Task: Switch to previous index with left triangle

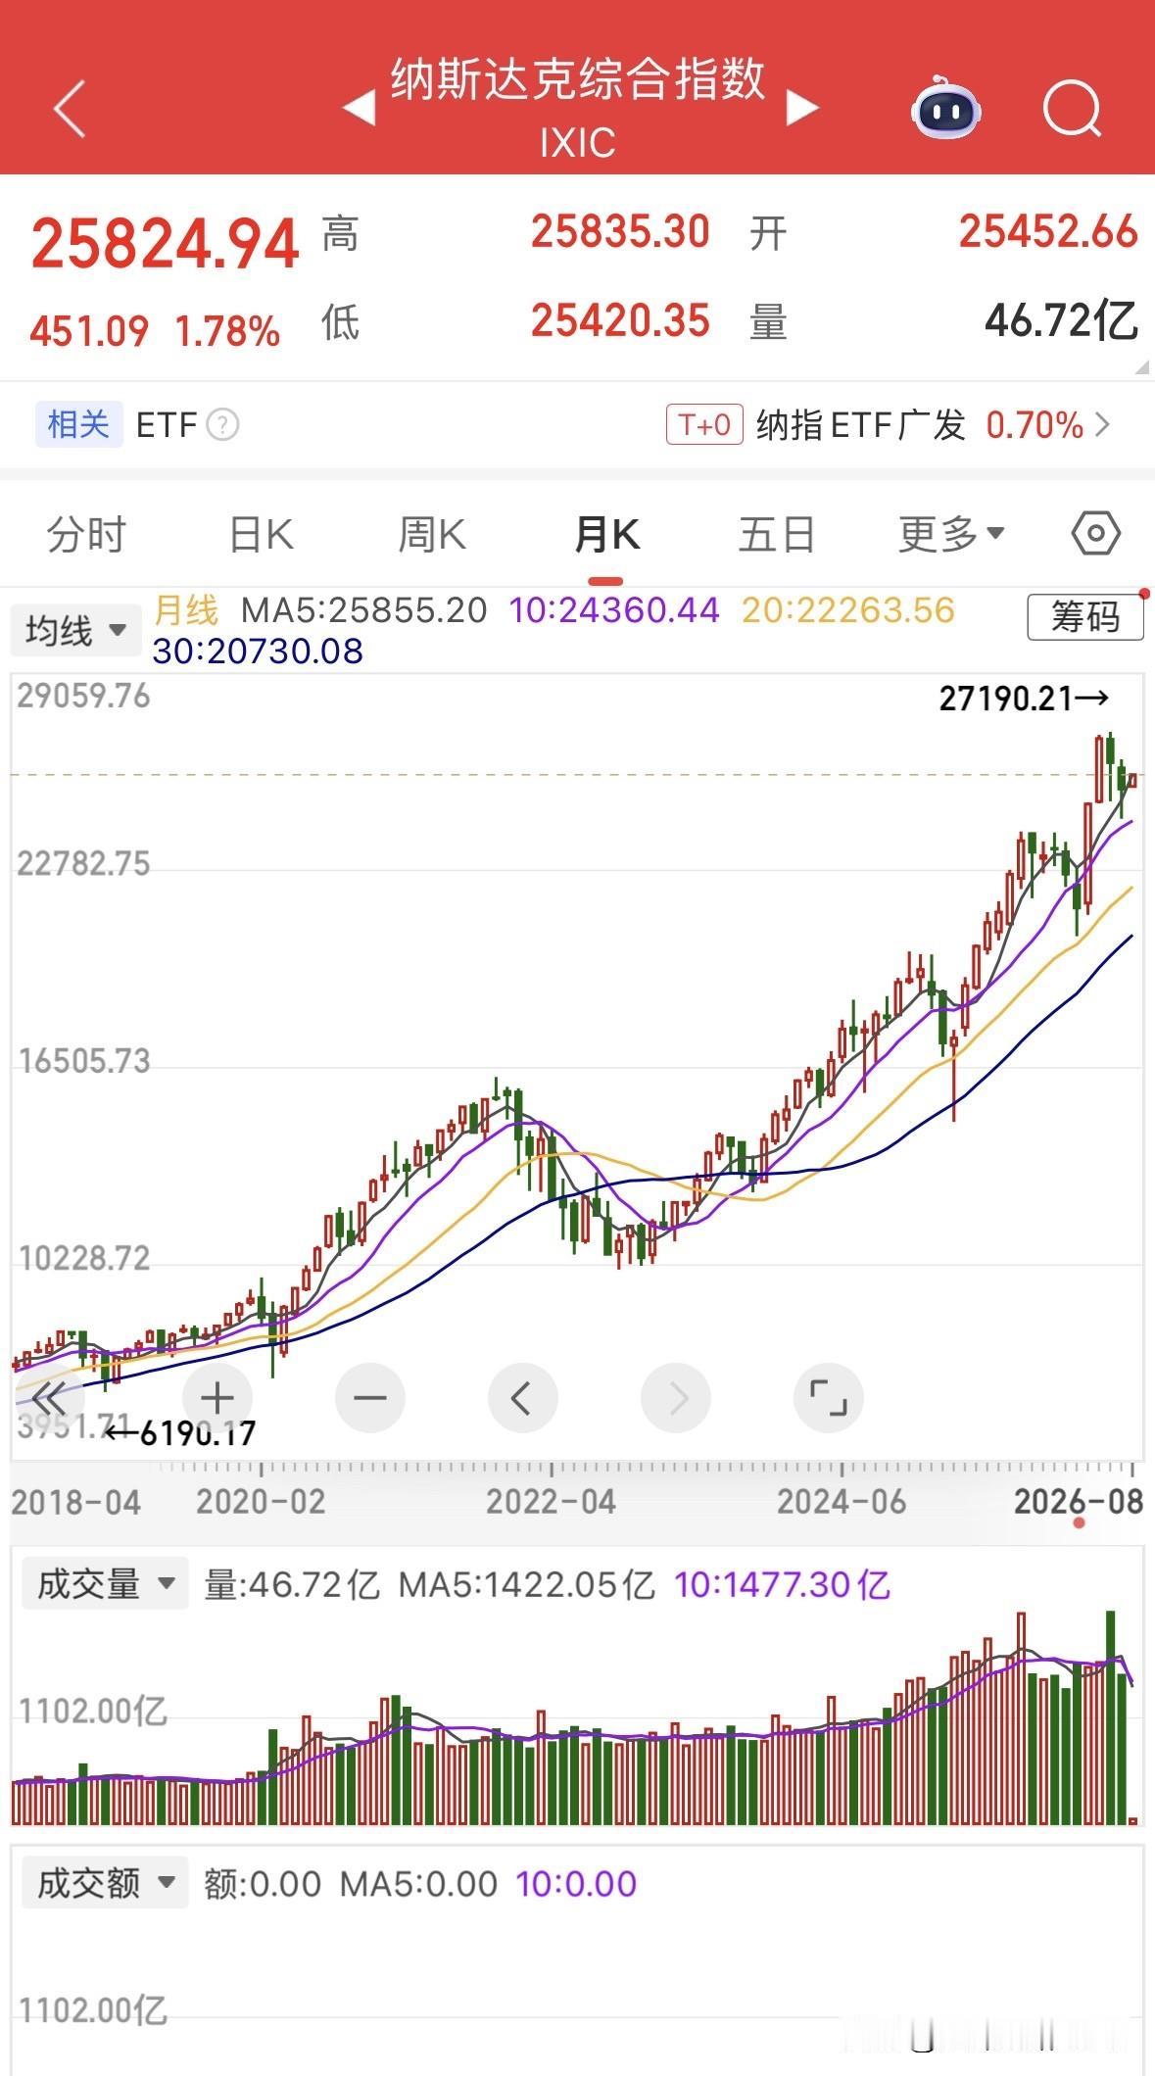Action: click(359, 108)
